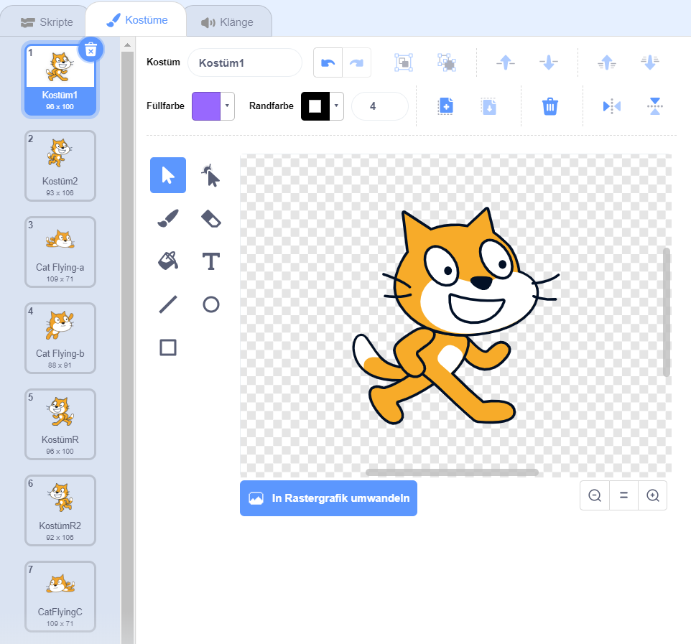Select the Kostüm1 thumbnail

tap(60, 80)
